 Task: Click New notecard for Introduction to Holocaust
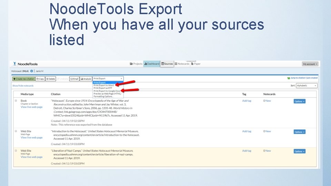(268, 131)
